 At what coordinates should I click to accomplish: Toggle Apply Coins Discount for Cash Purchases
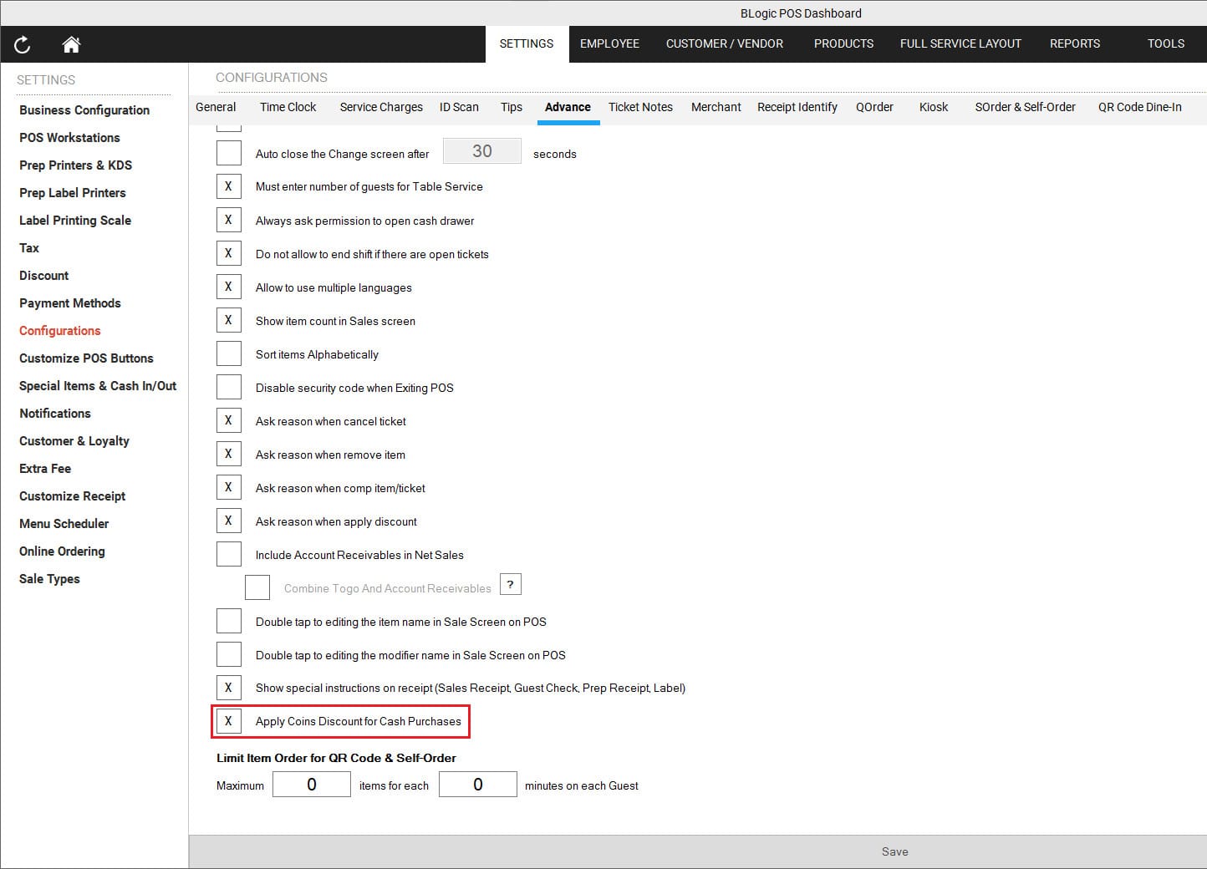coord(228,721)
